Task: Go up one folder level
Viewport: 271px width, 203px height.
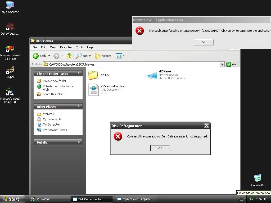Action: [69, 56]
